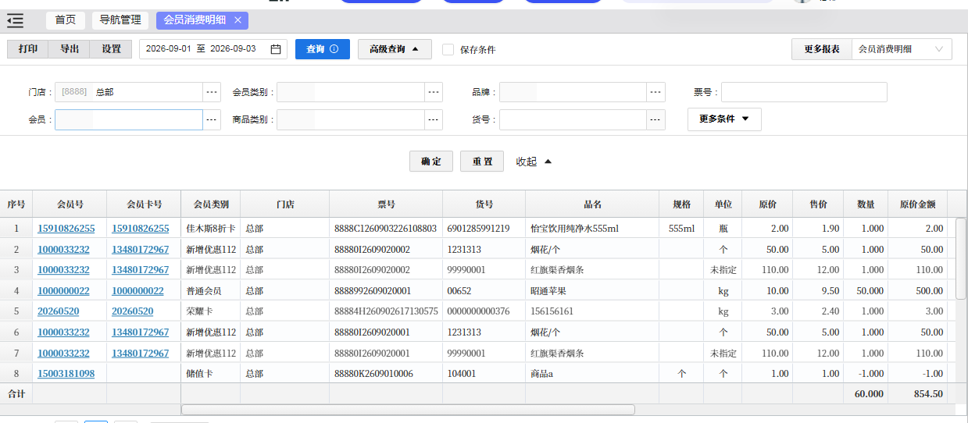
Task: Collapse the filter panel via 收起
Action: (534, 162)
